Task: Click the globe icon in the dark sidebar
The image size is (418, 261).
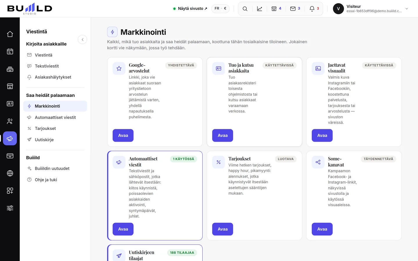Action: (x=10, y=173)
